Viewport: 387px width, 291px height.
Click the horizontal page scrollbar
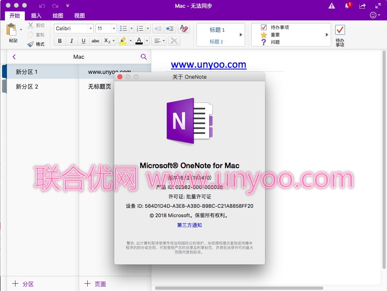[x=239, y=288]
